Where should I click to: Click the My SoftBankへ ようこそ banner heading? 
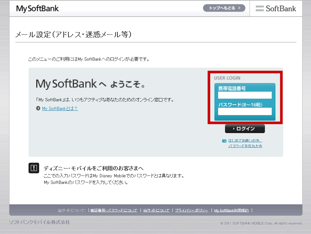pos(90,84)
